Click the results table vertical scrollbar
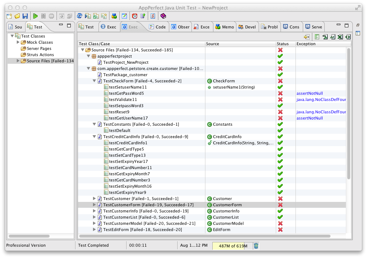The width and height of the screenshot is (367, 258). coord(348,114)
